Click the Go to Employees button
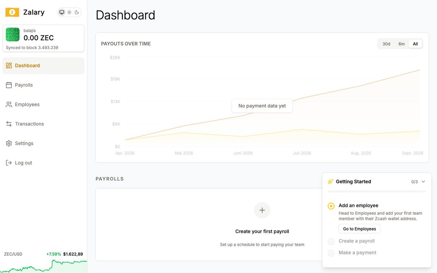This screenshot has height=273, width=437. pyautogui.click(x=359, y=229)
